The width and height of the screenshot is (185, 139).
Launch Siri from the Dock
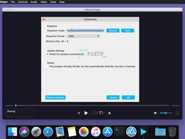[x=24, y=132]
